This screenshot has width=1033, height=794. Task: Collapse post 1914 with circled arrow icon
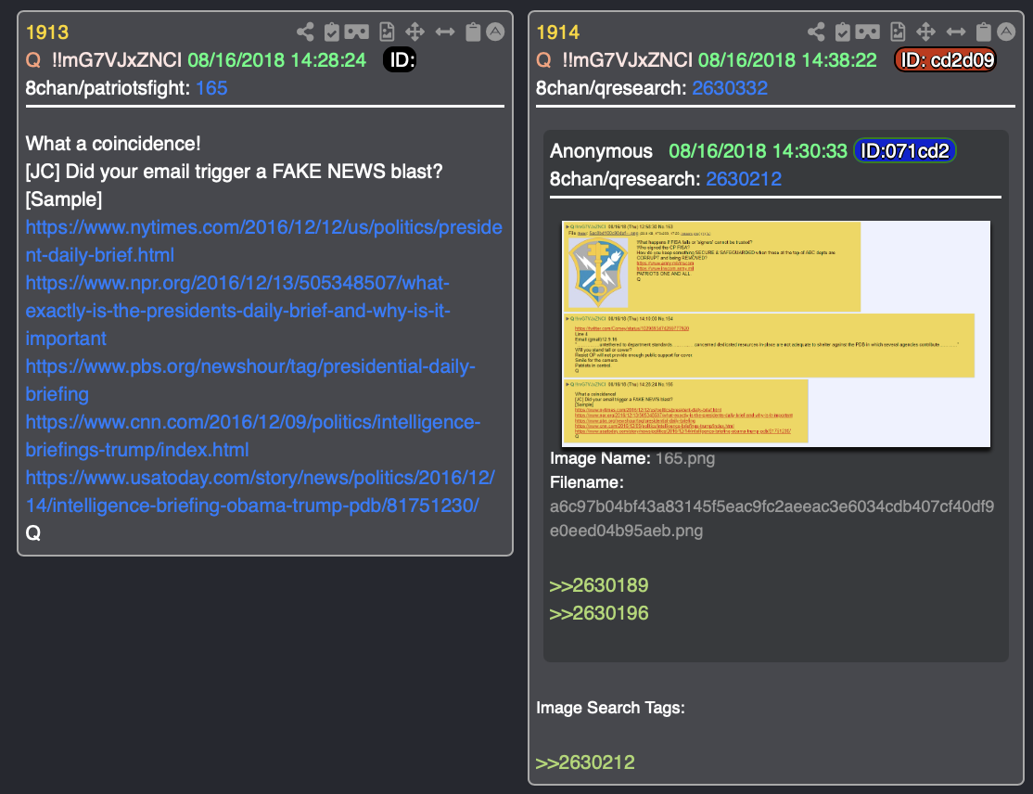1007,31
